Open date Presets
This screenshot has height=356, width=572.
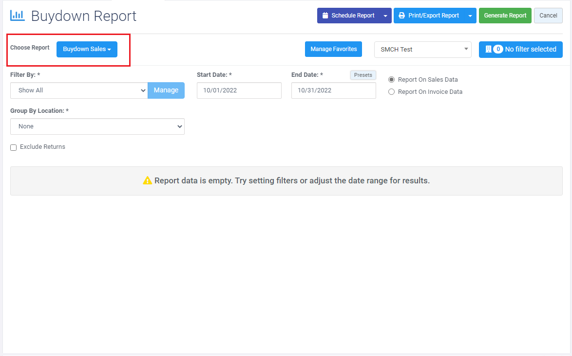pyautogui.click(x=363, y=75)
